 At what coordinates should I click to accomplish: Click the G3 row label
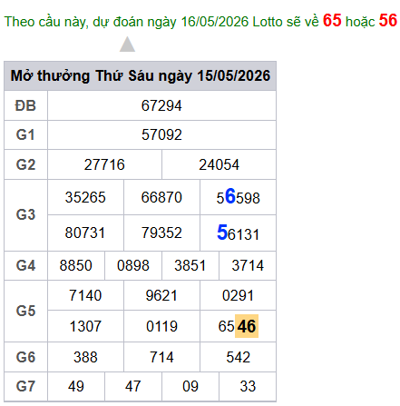25,214
